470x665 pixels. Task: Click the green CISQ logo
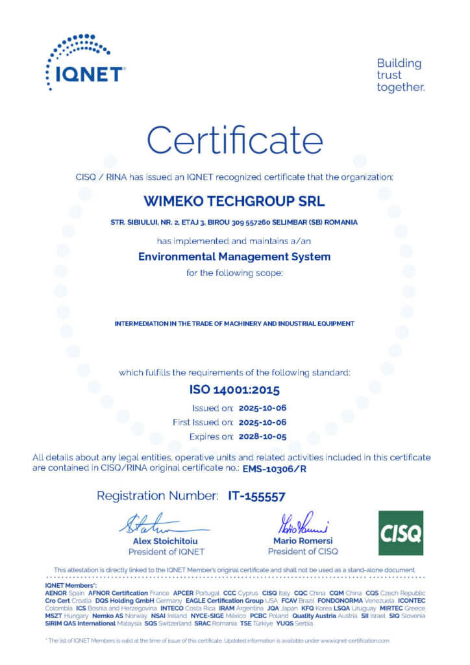click(401, 533)
